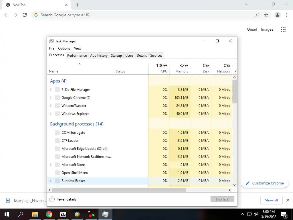Open the Google apps grid icon
Screen dimensions: 293x220
(283, 30)
